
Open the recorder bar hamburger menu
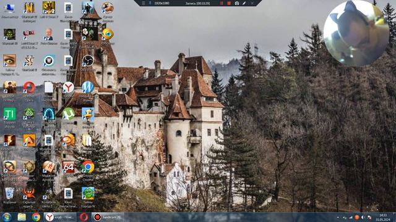coord(143,3)
